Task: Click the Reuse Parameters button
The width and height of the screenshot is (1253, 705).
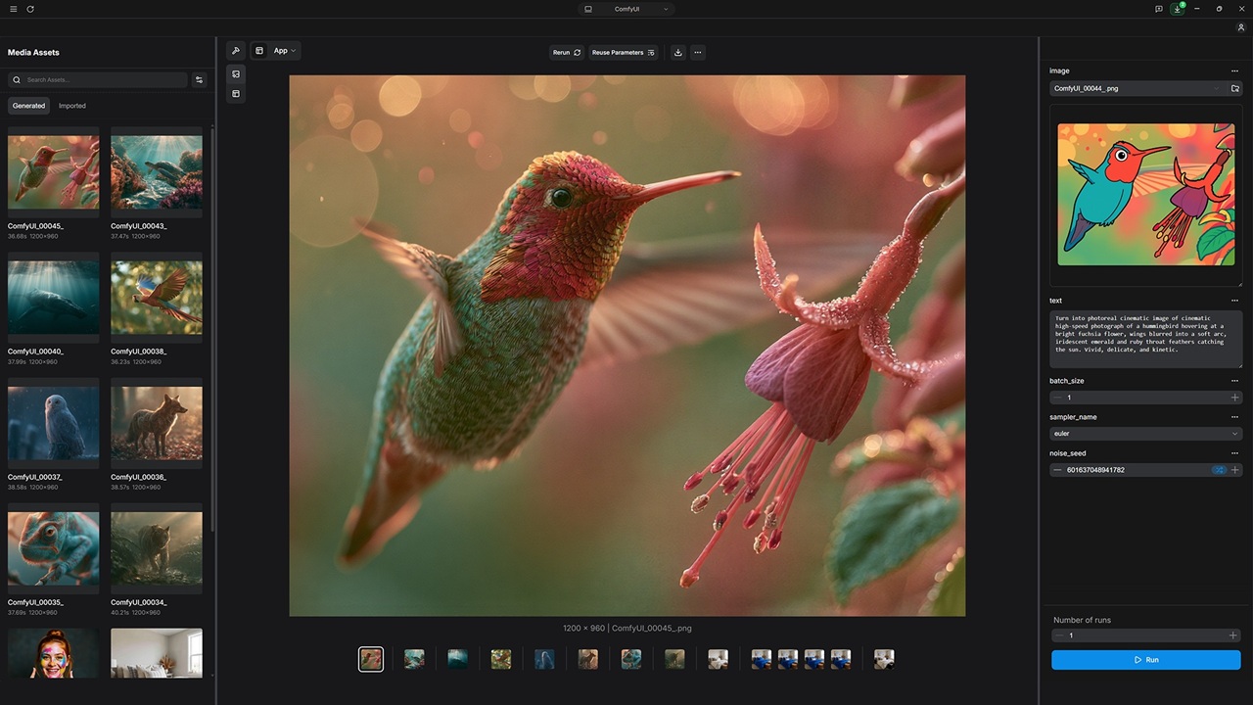Action: 624,52
